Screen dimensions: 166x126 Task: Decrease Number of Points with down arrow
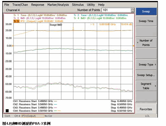click(133, 11)
